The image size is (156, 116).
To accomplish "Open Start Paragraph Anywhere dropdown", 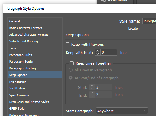I will [x=122, y=111].
